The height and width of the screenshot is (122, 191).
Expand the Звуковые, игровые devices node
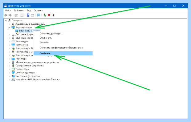9,38
